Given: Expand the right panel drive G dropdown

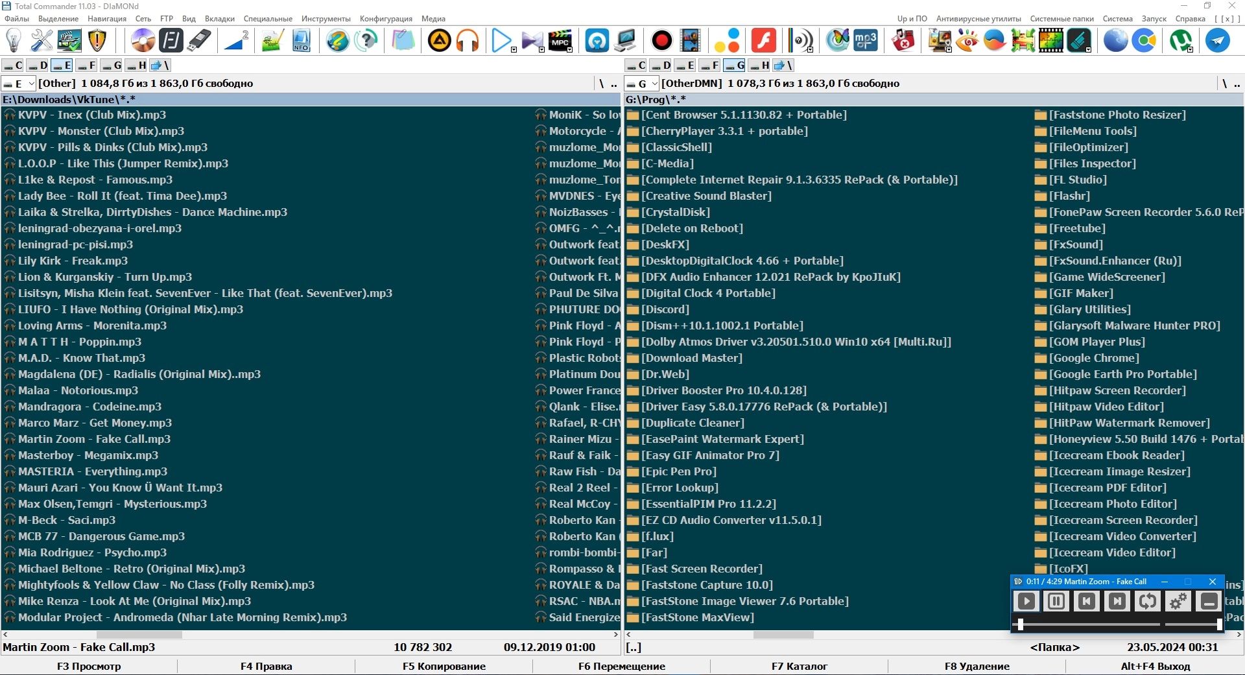Looking at the screenshot, I should point(654,84).
